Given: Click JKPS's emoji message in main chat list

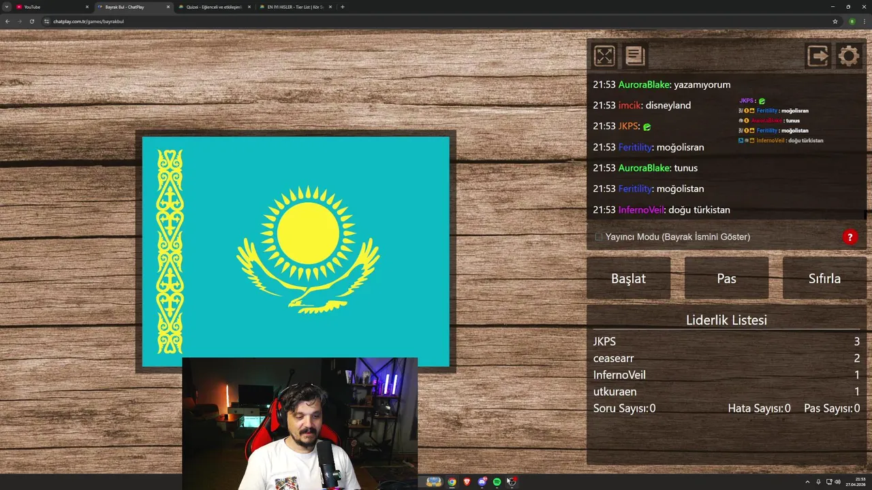Looking at the screenshot, I should coord(622,126).
